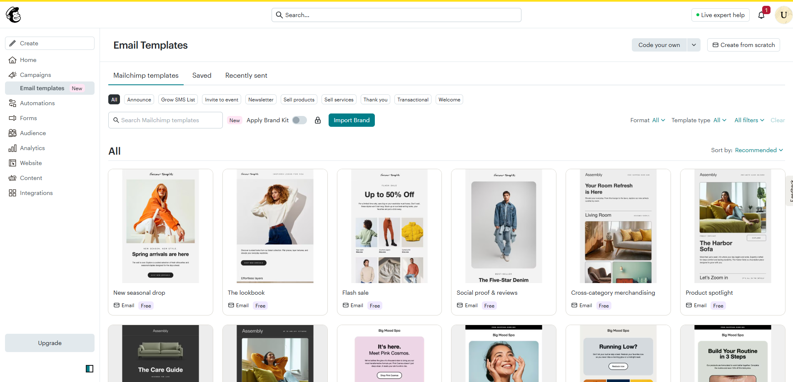Click the envelope icon under New seasonal drop
The height and width of the screenshot is (382, 793).
[117, 305]
